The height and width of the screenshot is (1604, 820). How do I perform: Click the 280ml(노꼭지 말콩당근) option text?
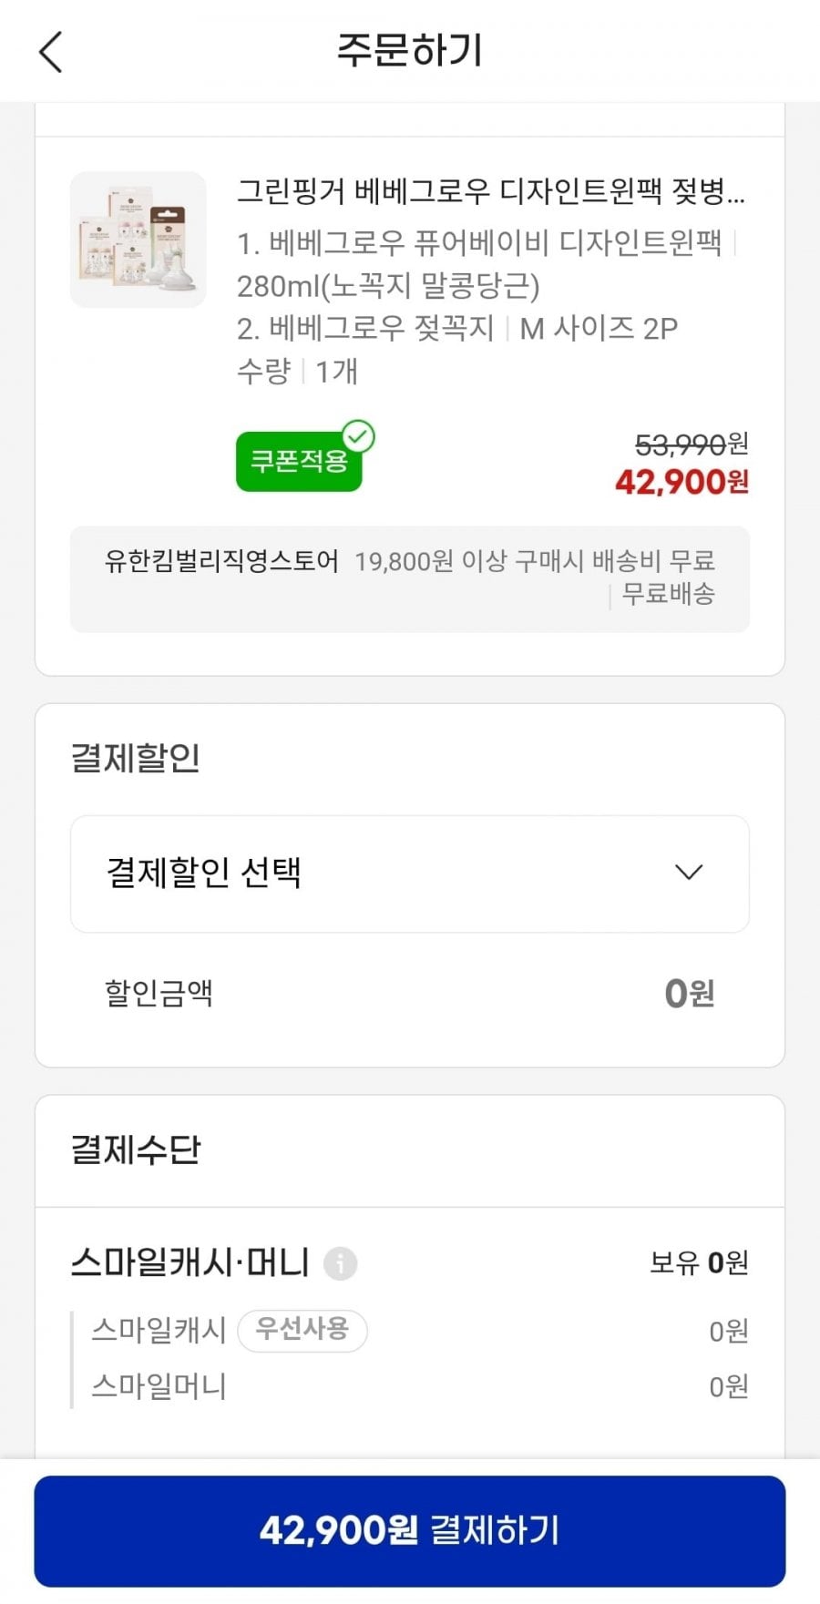(388, 286)
